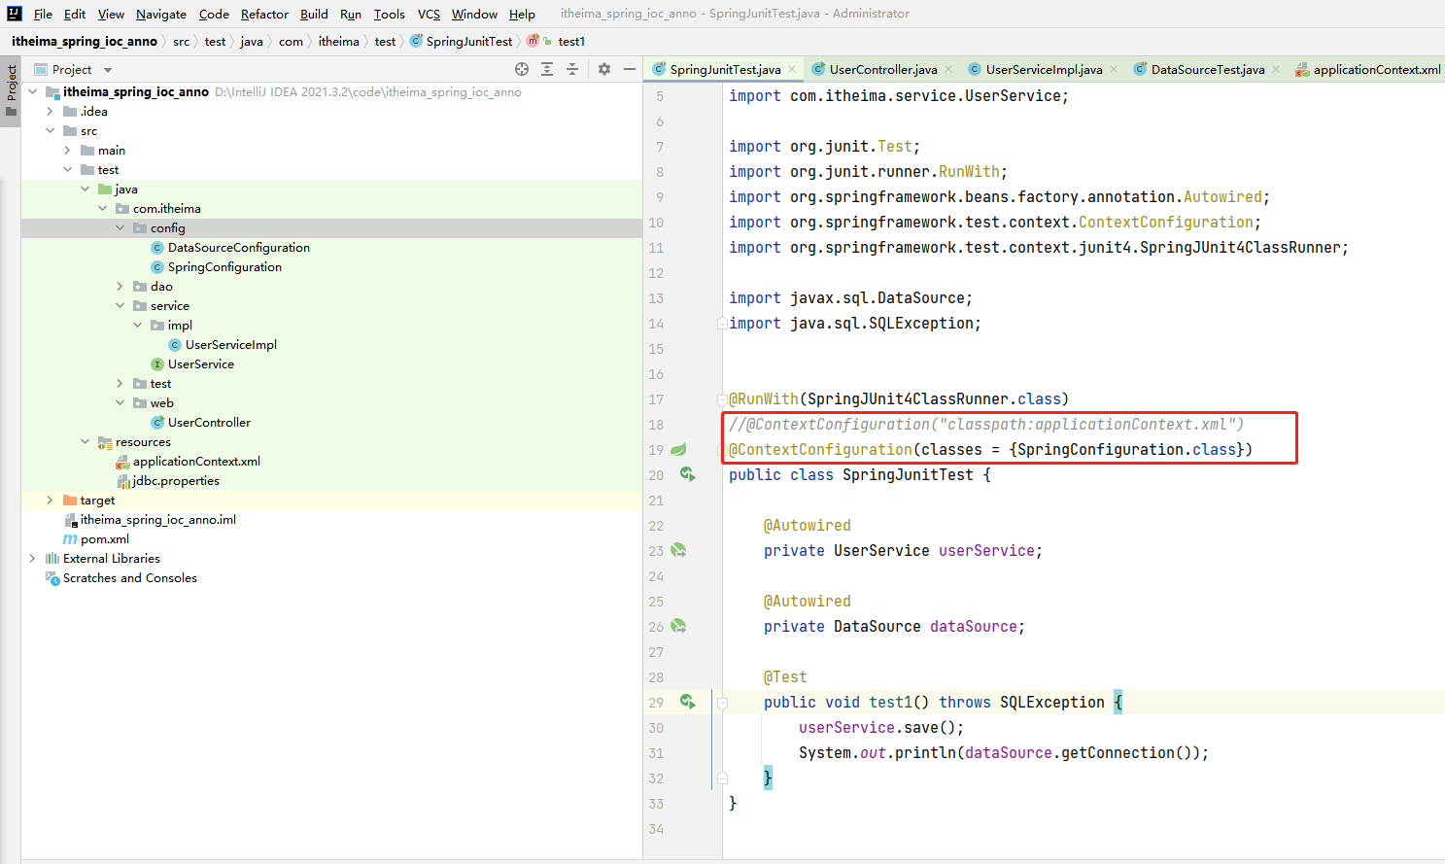This screenshot has height=864, width=1445.
Task: Toggle fold on test1 method body
Action: tap(722, 702)
